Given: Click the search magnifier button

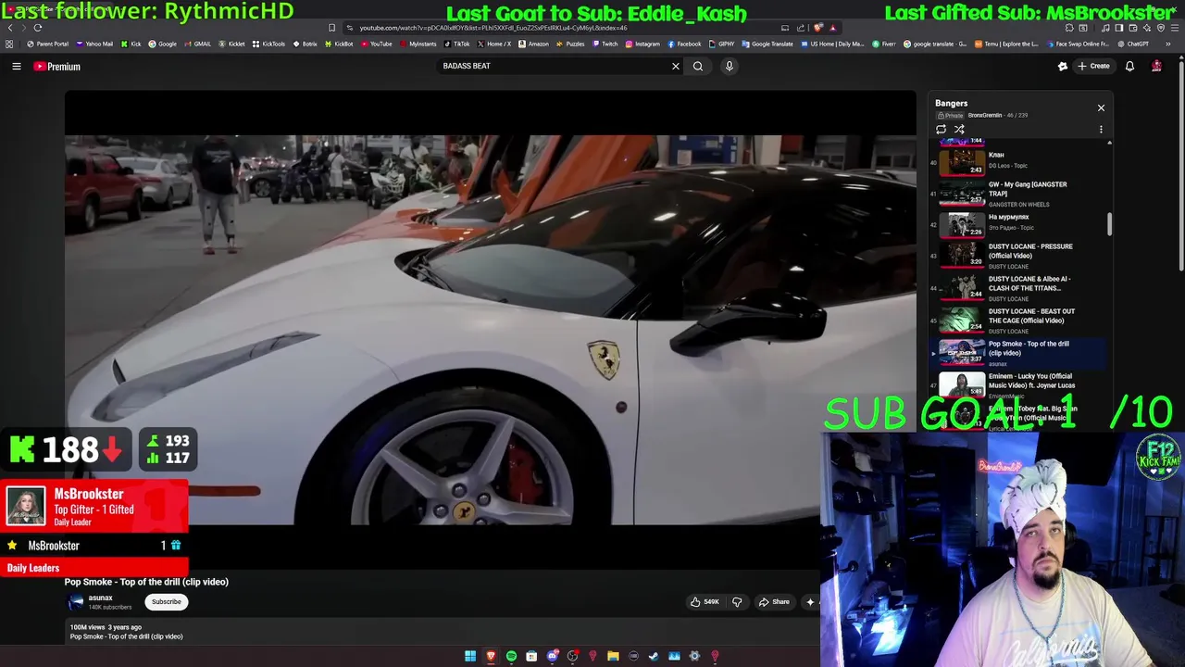Looking at the screenshot, I should 698,66.
